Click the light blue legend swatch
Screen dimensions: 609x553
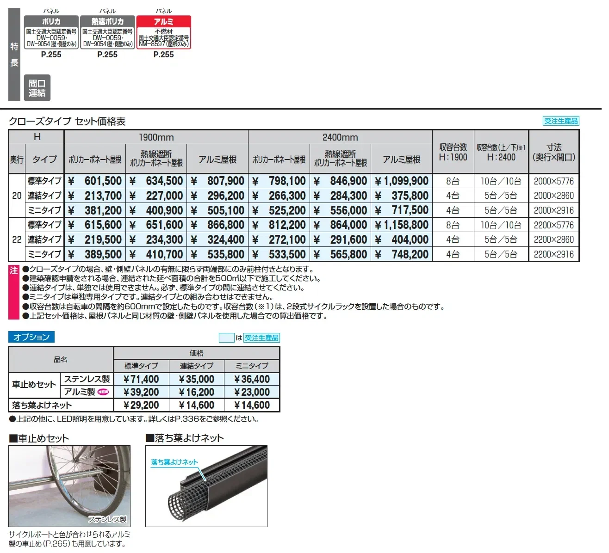[x=226, y=338]
